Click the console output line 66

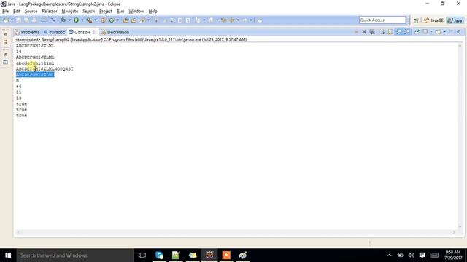pos(19,87)
